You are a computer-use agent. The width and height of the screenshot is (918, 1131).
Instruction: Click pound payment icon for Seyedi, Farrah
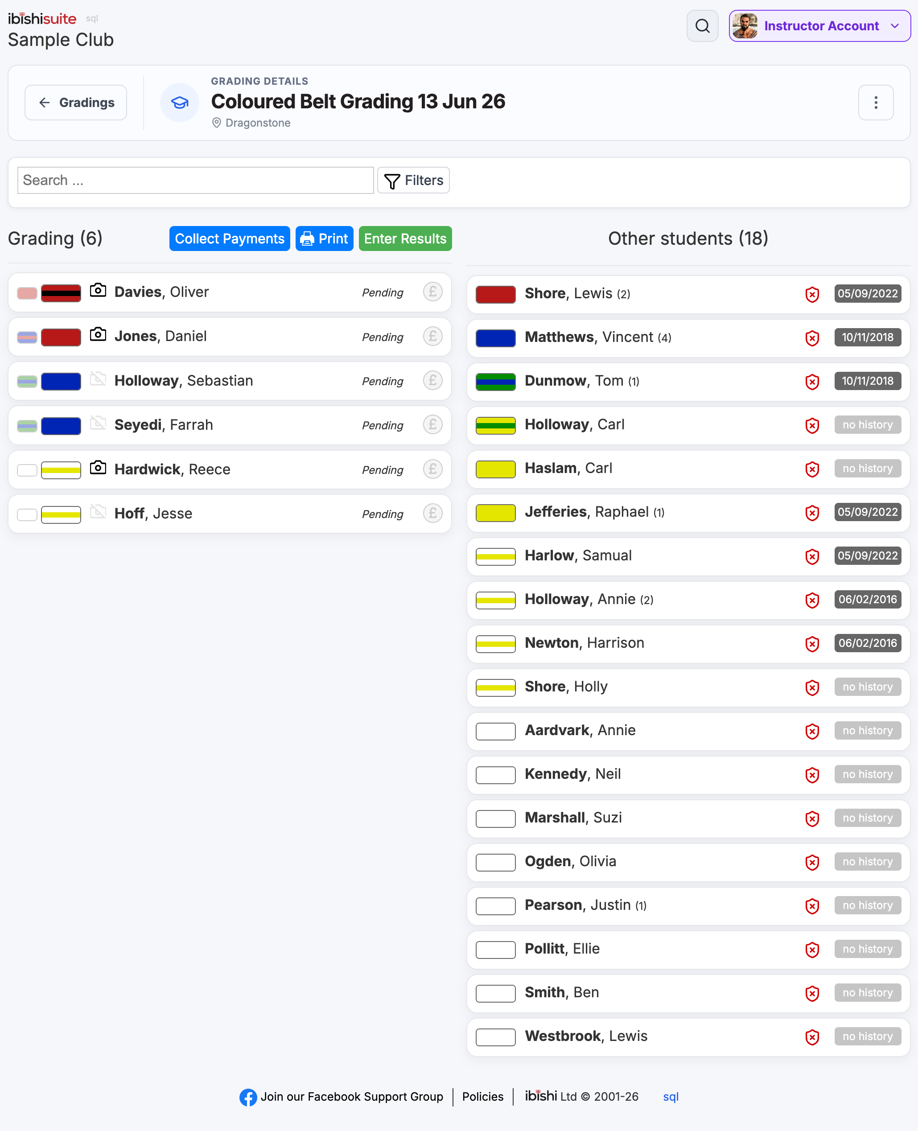tap(432, 424)
